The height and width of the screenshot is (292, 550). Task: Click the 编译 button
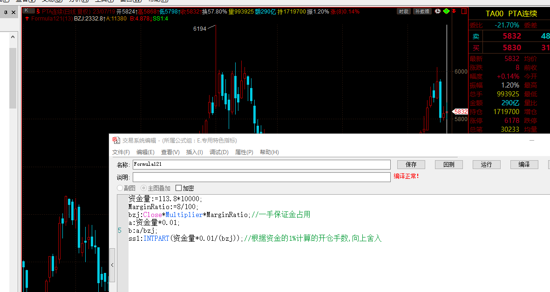pos(524,164)
